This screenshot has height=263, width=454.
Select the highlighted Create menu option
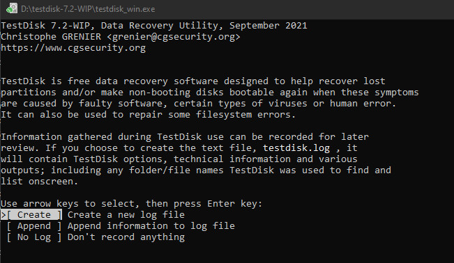[x=34, y=215]
